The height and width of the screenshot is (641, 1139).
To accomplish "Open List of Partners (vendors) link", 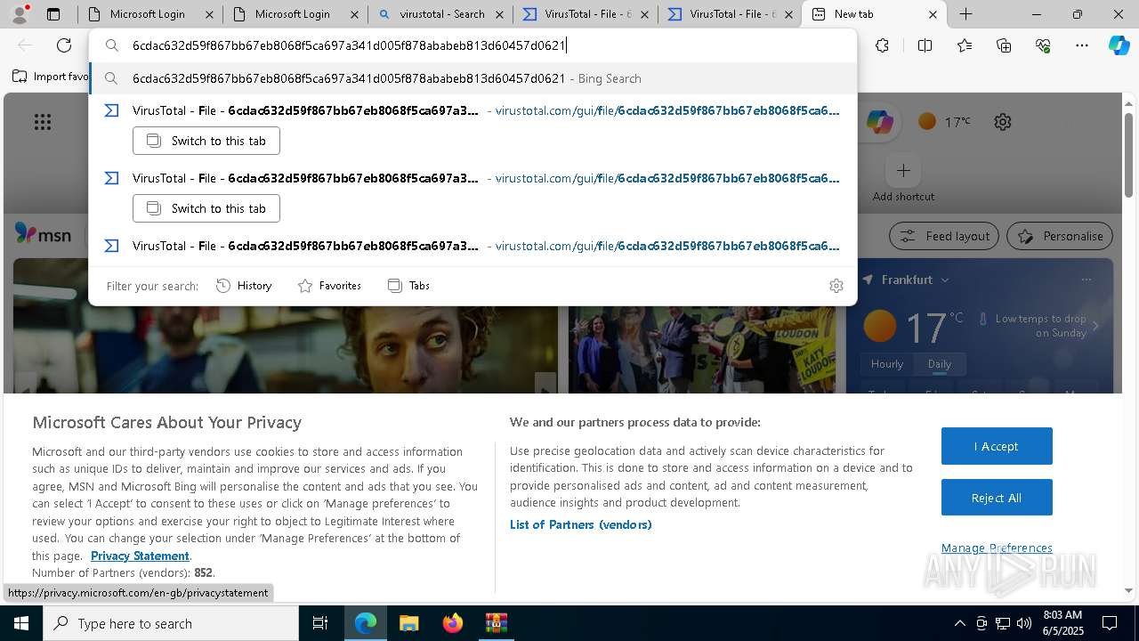I will coord(581,524).
